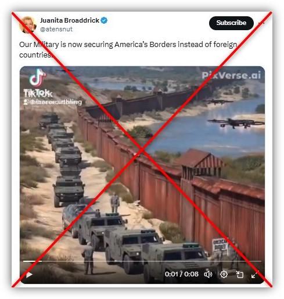Click the blue verified badge
This screenshot has width=284, height=299.
[104, 20]
